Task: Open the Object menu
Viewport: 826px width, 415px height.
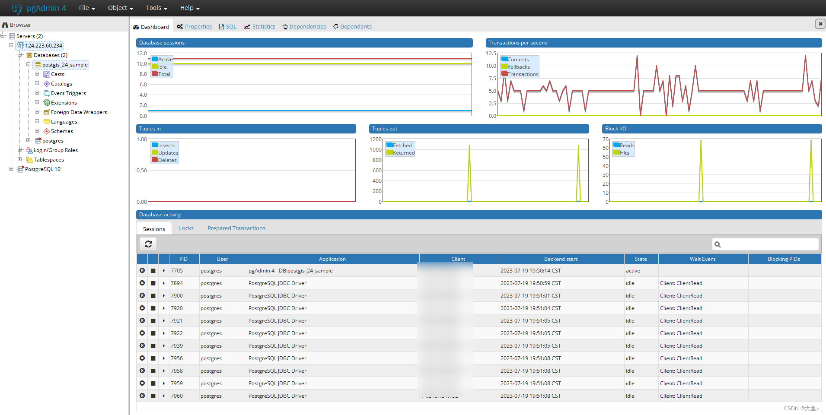Action: pos(120,8)
